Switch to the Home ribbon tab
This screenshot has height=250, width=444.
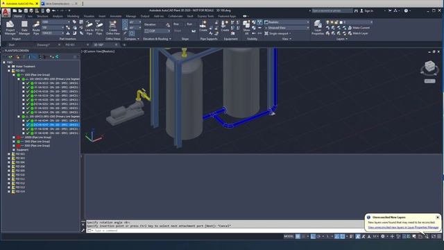(x=17, y=16)
